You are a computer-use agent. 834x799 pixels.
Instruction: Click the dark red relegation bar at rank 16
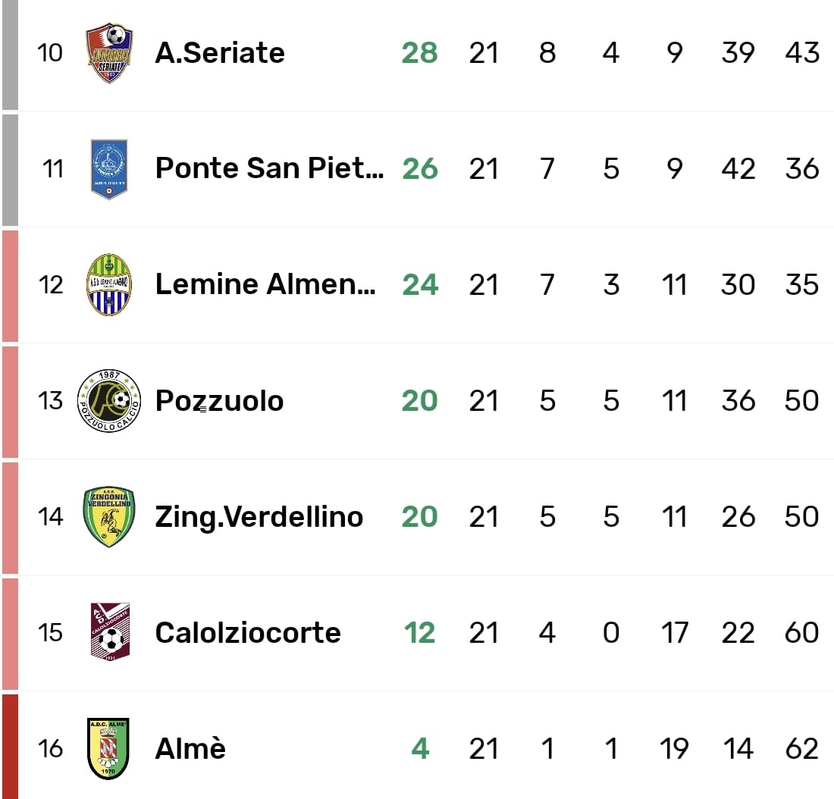9,747
